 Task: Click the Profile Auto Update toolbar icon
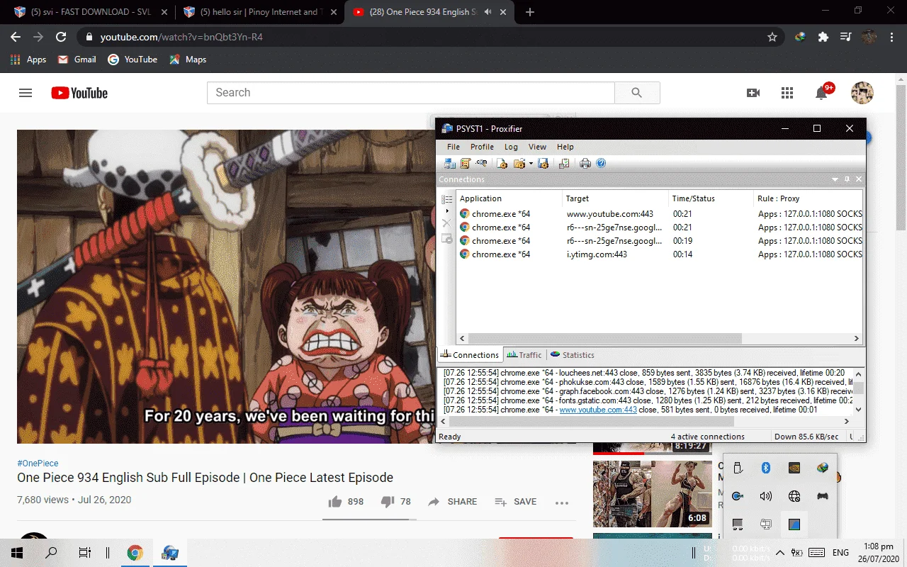tap(502, 164)
